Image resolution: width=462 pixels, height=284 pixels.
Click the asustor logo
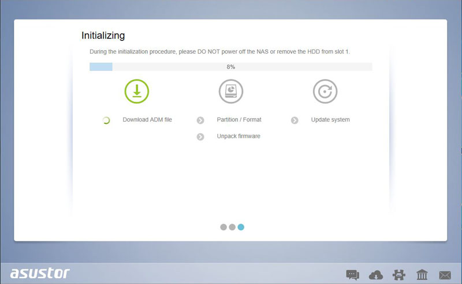40,273
